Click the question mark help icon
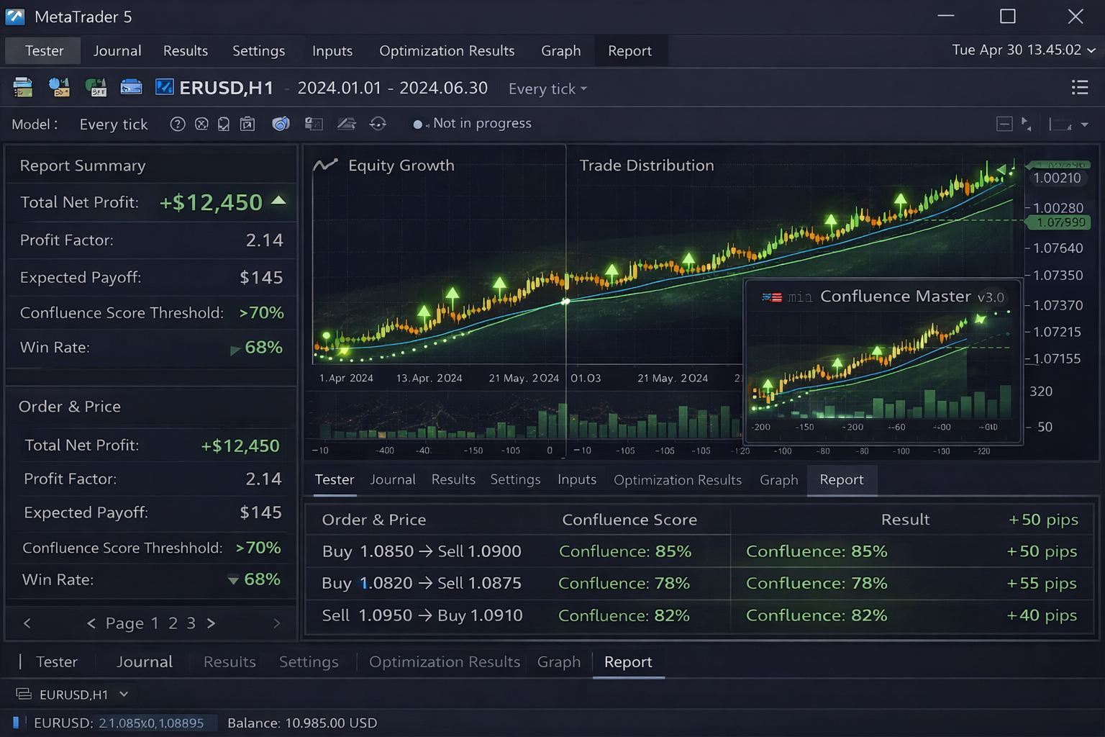Viewport: 1105px width, 737px height. pos(178,124)
